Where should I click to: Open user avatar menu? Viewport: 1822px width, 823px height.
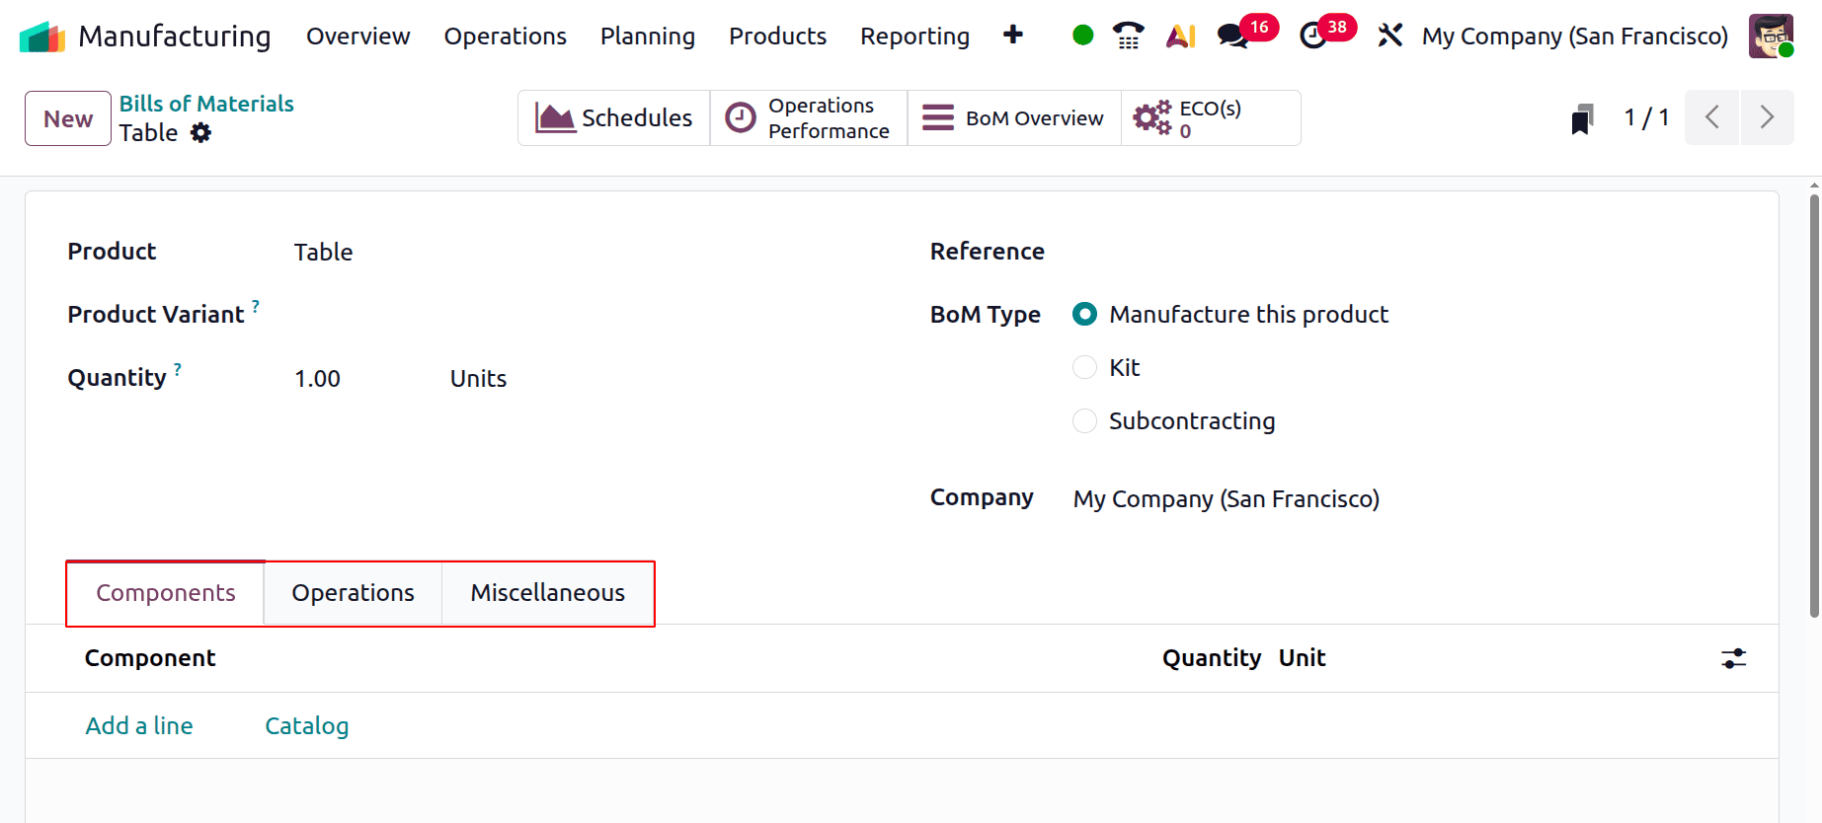pyautogui.click(x=1771, y=37)
